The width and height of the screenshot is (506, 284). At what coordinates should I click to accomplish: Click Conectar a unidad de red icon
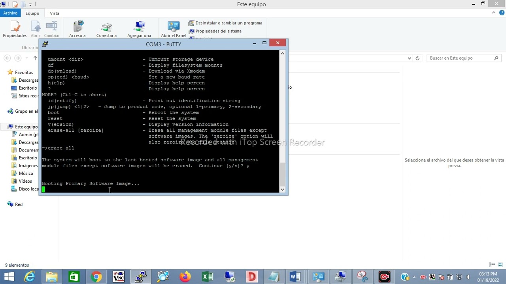click(x=106, y=30)
